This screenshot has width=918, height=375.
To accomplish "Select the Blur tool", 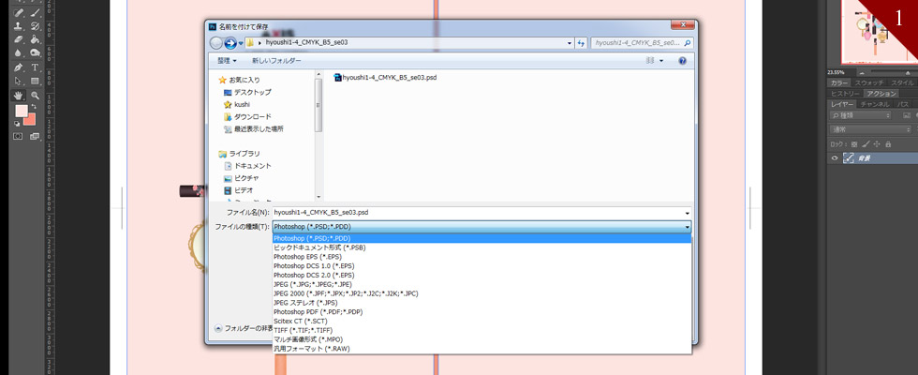I will (x=18, y=53).
